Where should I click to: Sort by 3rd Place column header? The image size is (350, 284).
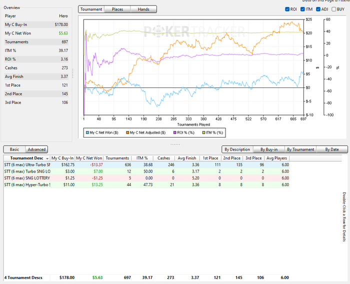253,158
